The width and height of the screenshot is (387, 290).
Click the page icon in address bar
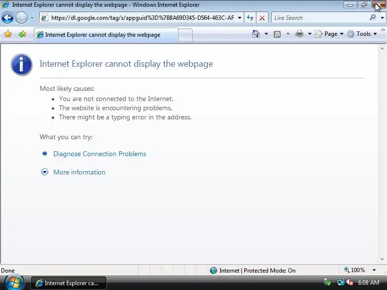click(45, 18)
